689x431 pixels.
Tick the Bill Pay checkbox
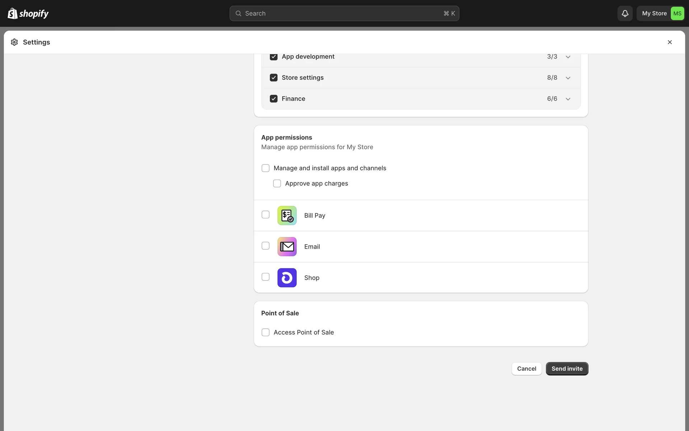[x=266, y=215]
